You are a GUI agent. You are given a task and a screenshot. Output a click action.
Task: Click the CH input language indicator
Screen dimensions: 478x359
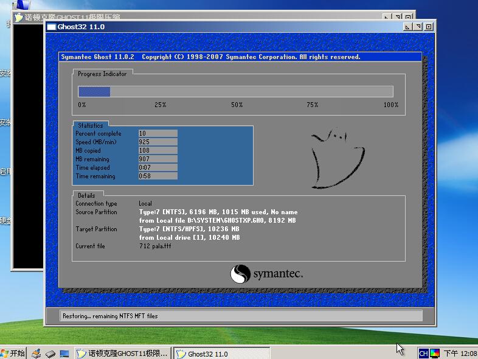click(423, 353)
